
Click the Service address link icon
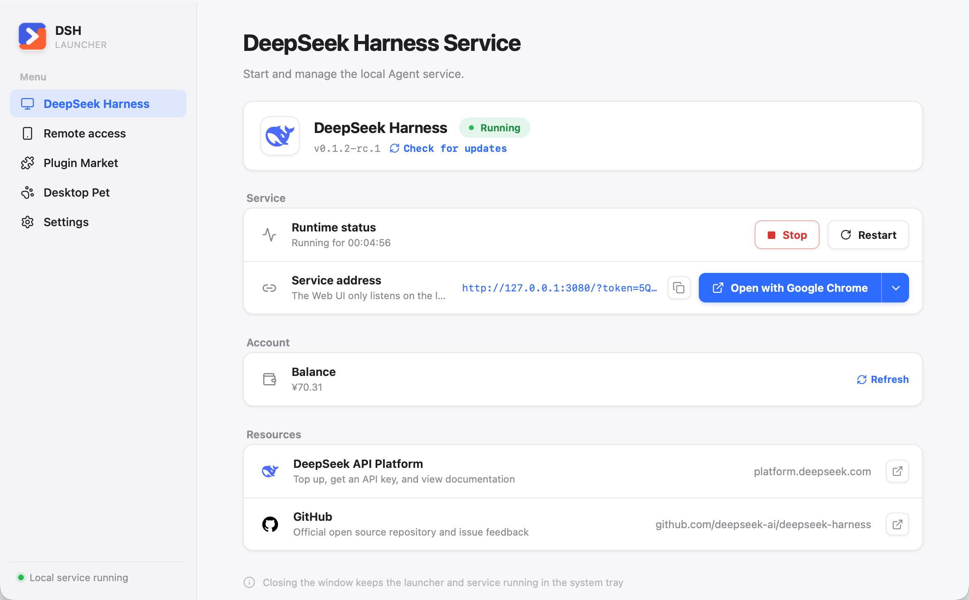point(269,288)
